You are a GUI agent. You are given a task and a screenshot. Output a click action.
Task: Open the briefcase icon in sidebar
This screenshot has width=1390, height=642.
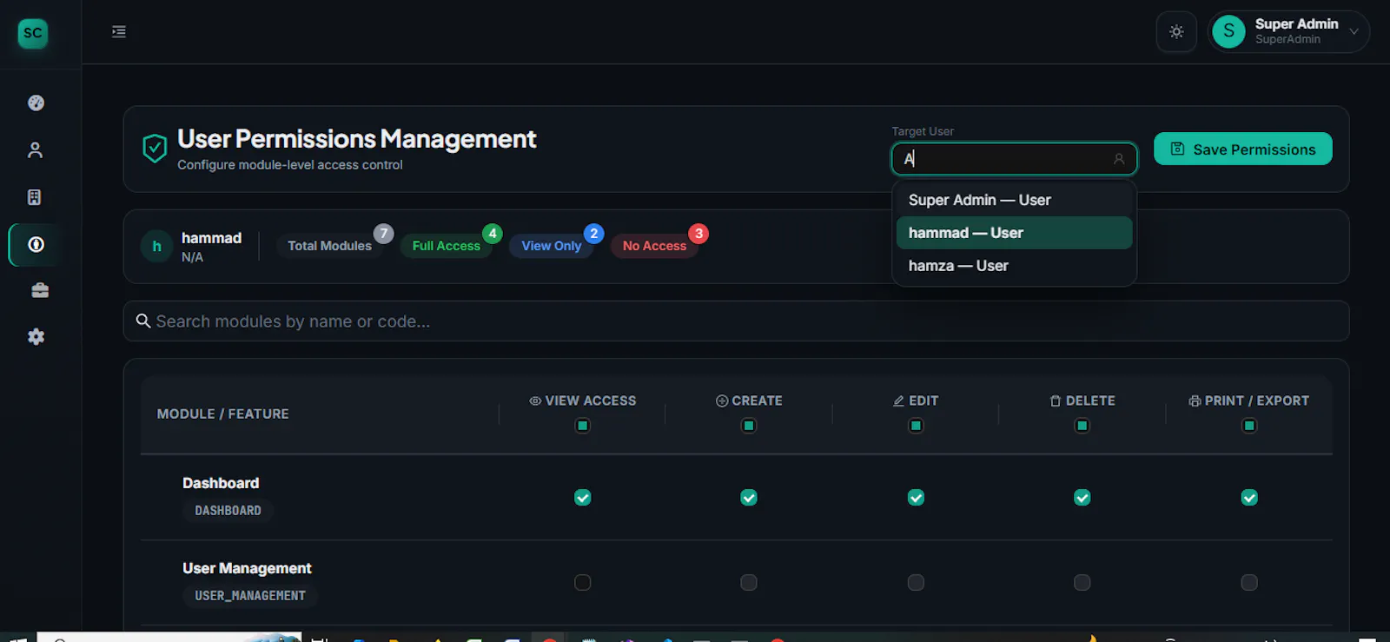click(x=40, y=290)
